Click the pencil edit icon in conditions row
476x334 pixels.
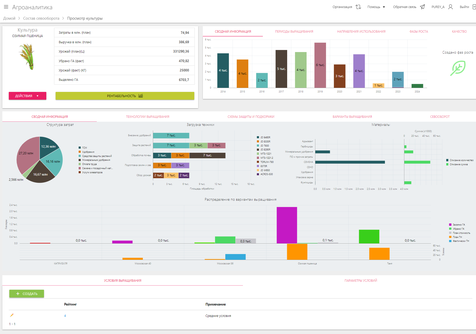pos(12,315)
